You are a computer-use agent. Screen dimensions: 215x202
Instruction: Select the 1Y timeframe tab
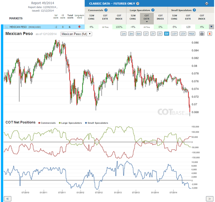click(x=146, y=34)
